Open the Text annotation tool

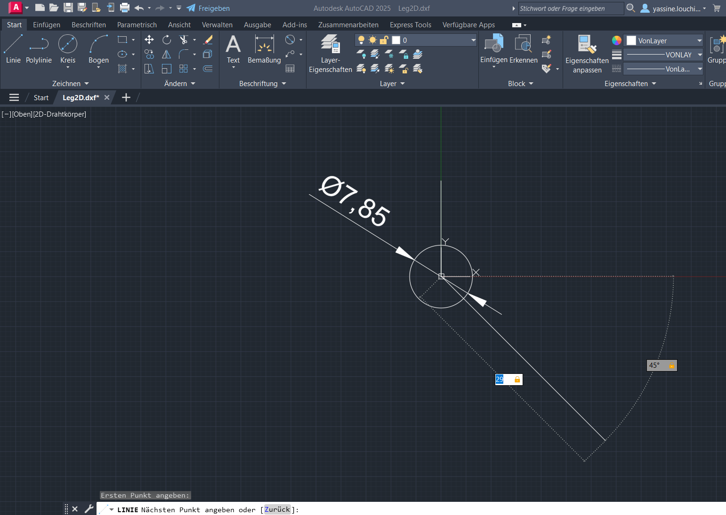(x=233, y=49)
